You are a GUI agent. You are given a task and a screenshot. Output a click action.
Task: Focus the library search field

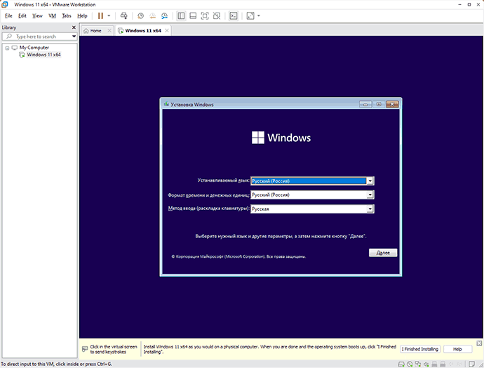point(39,37)
